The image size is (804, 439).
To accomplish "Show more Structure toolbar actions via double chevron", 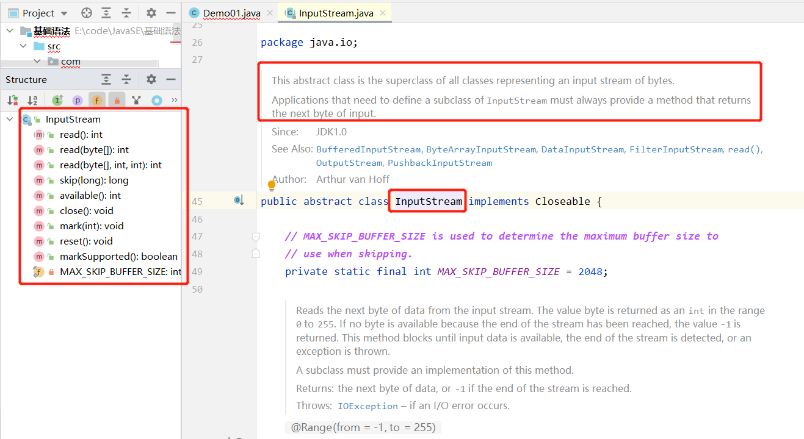I will [x=174, y=100].
